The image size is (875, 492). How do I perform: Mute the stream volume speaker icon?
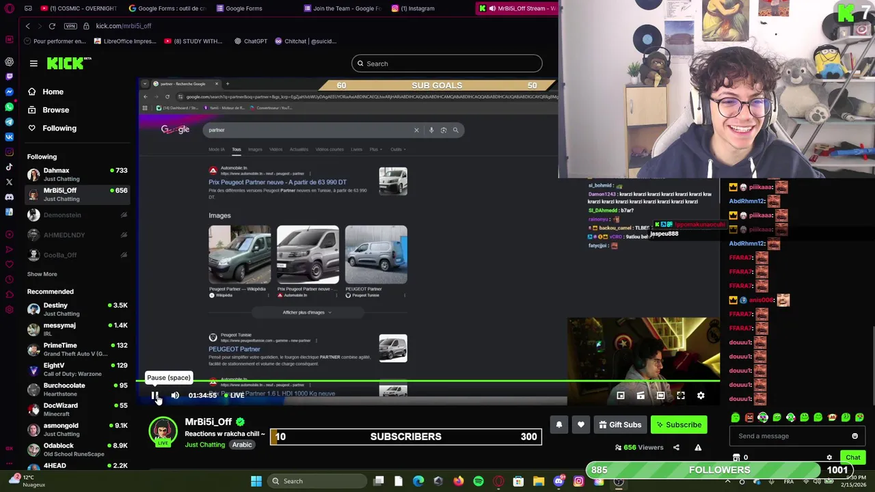(x=175, y=396)
